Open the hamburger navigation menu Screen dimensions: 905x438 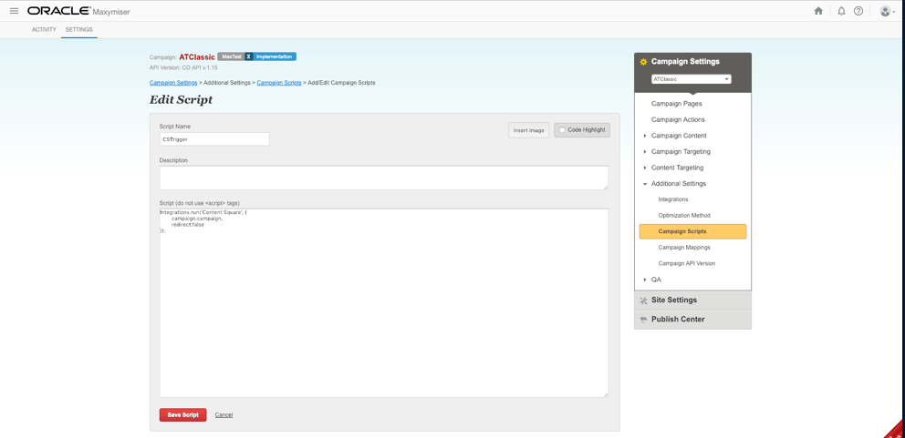(x=14, y=11)
